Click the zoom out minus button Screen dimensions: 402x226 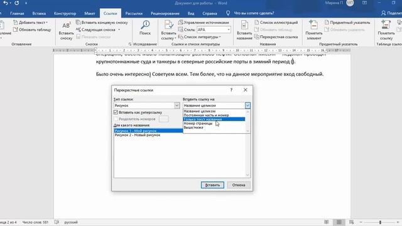(x=361, y=222)
